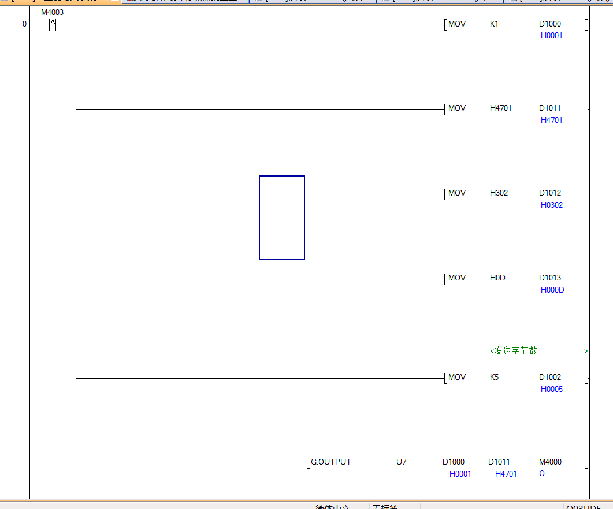
Task: Select the MOV instruction writing H4701
Action: point(457,108)
